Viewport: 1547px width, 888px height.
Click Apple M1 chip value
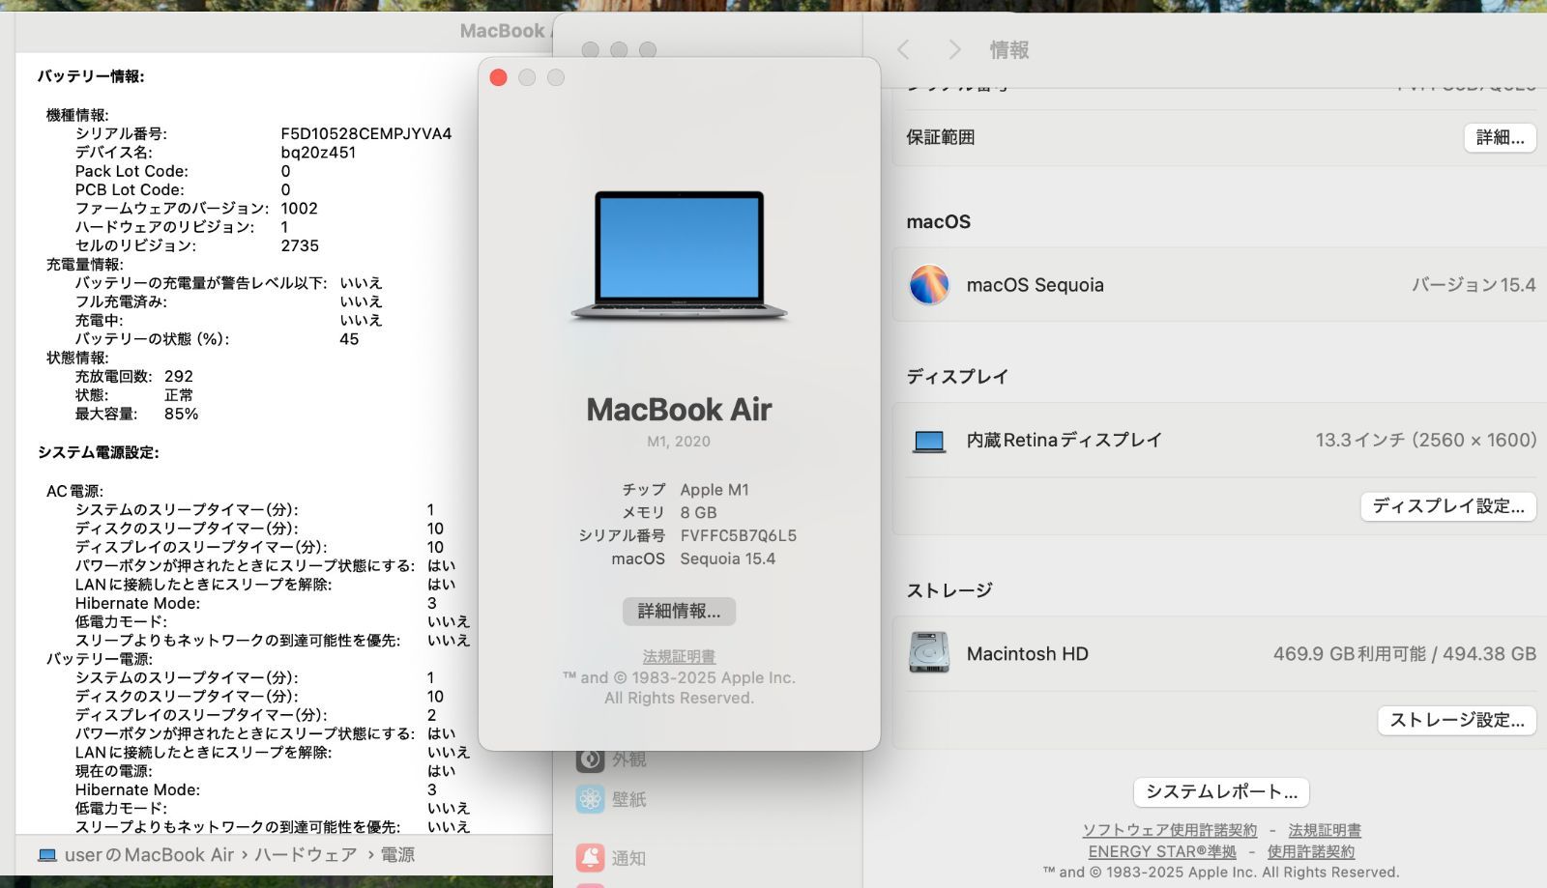coord(715,490)
